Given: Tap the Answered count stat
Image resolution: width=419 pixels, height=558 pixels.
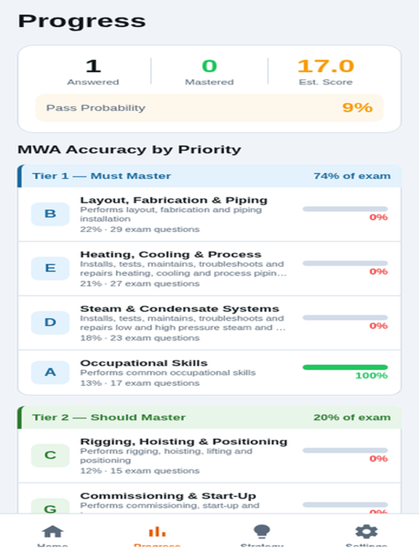Looking at the screenshot, I should [x=93, y=71].
